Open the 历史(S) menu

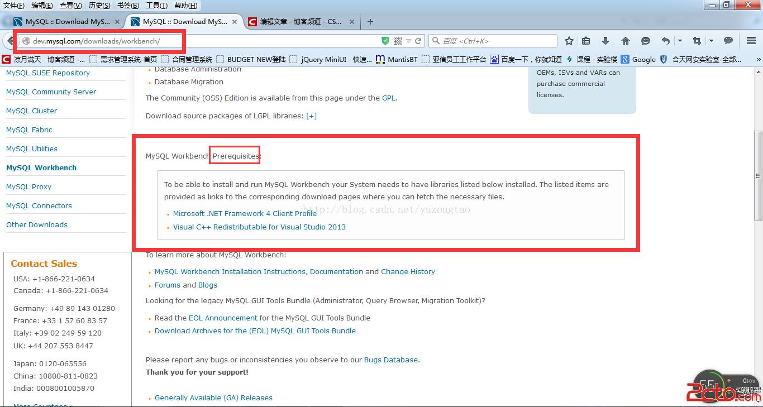pyautogui.click(x=99, y=6)
